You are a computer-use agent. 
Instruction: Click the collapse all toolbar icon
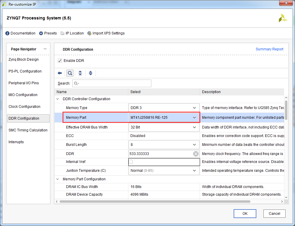tap(80, 73)
